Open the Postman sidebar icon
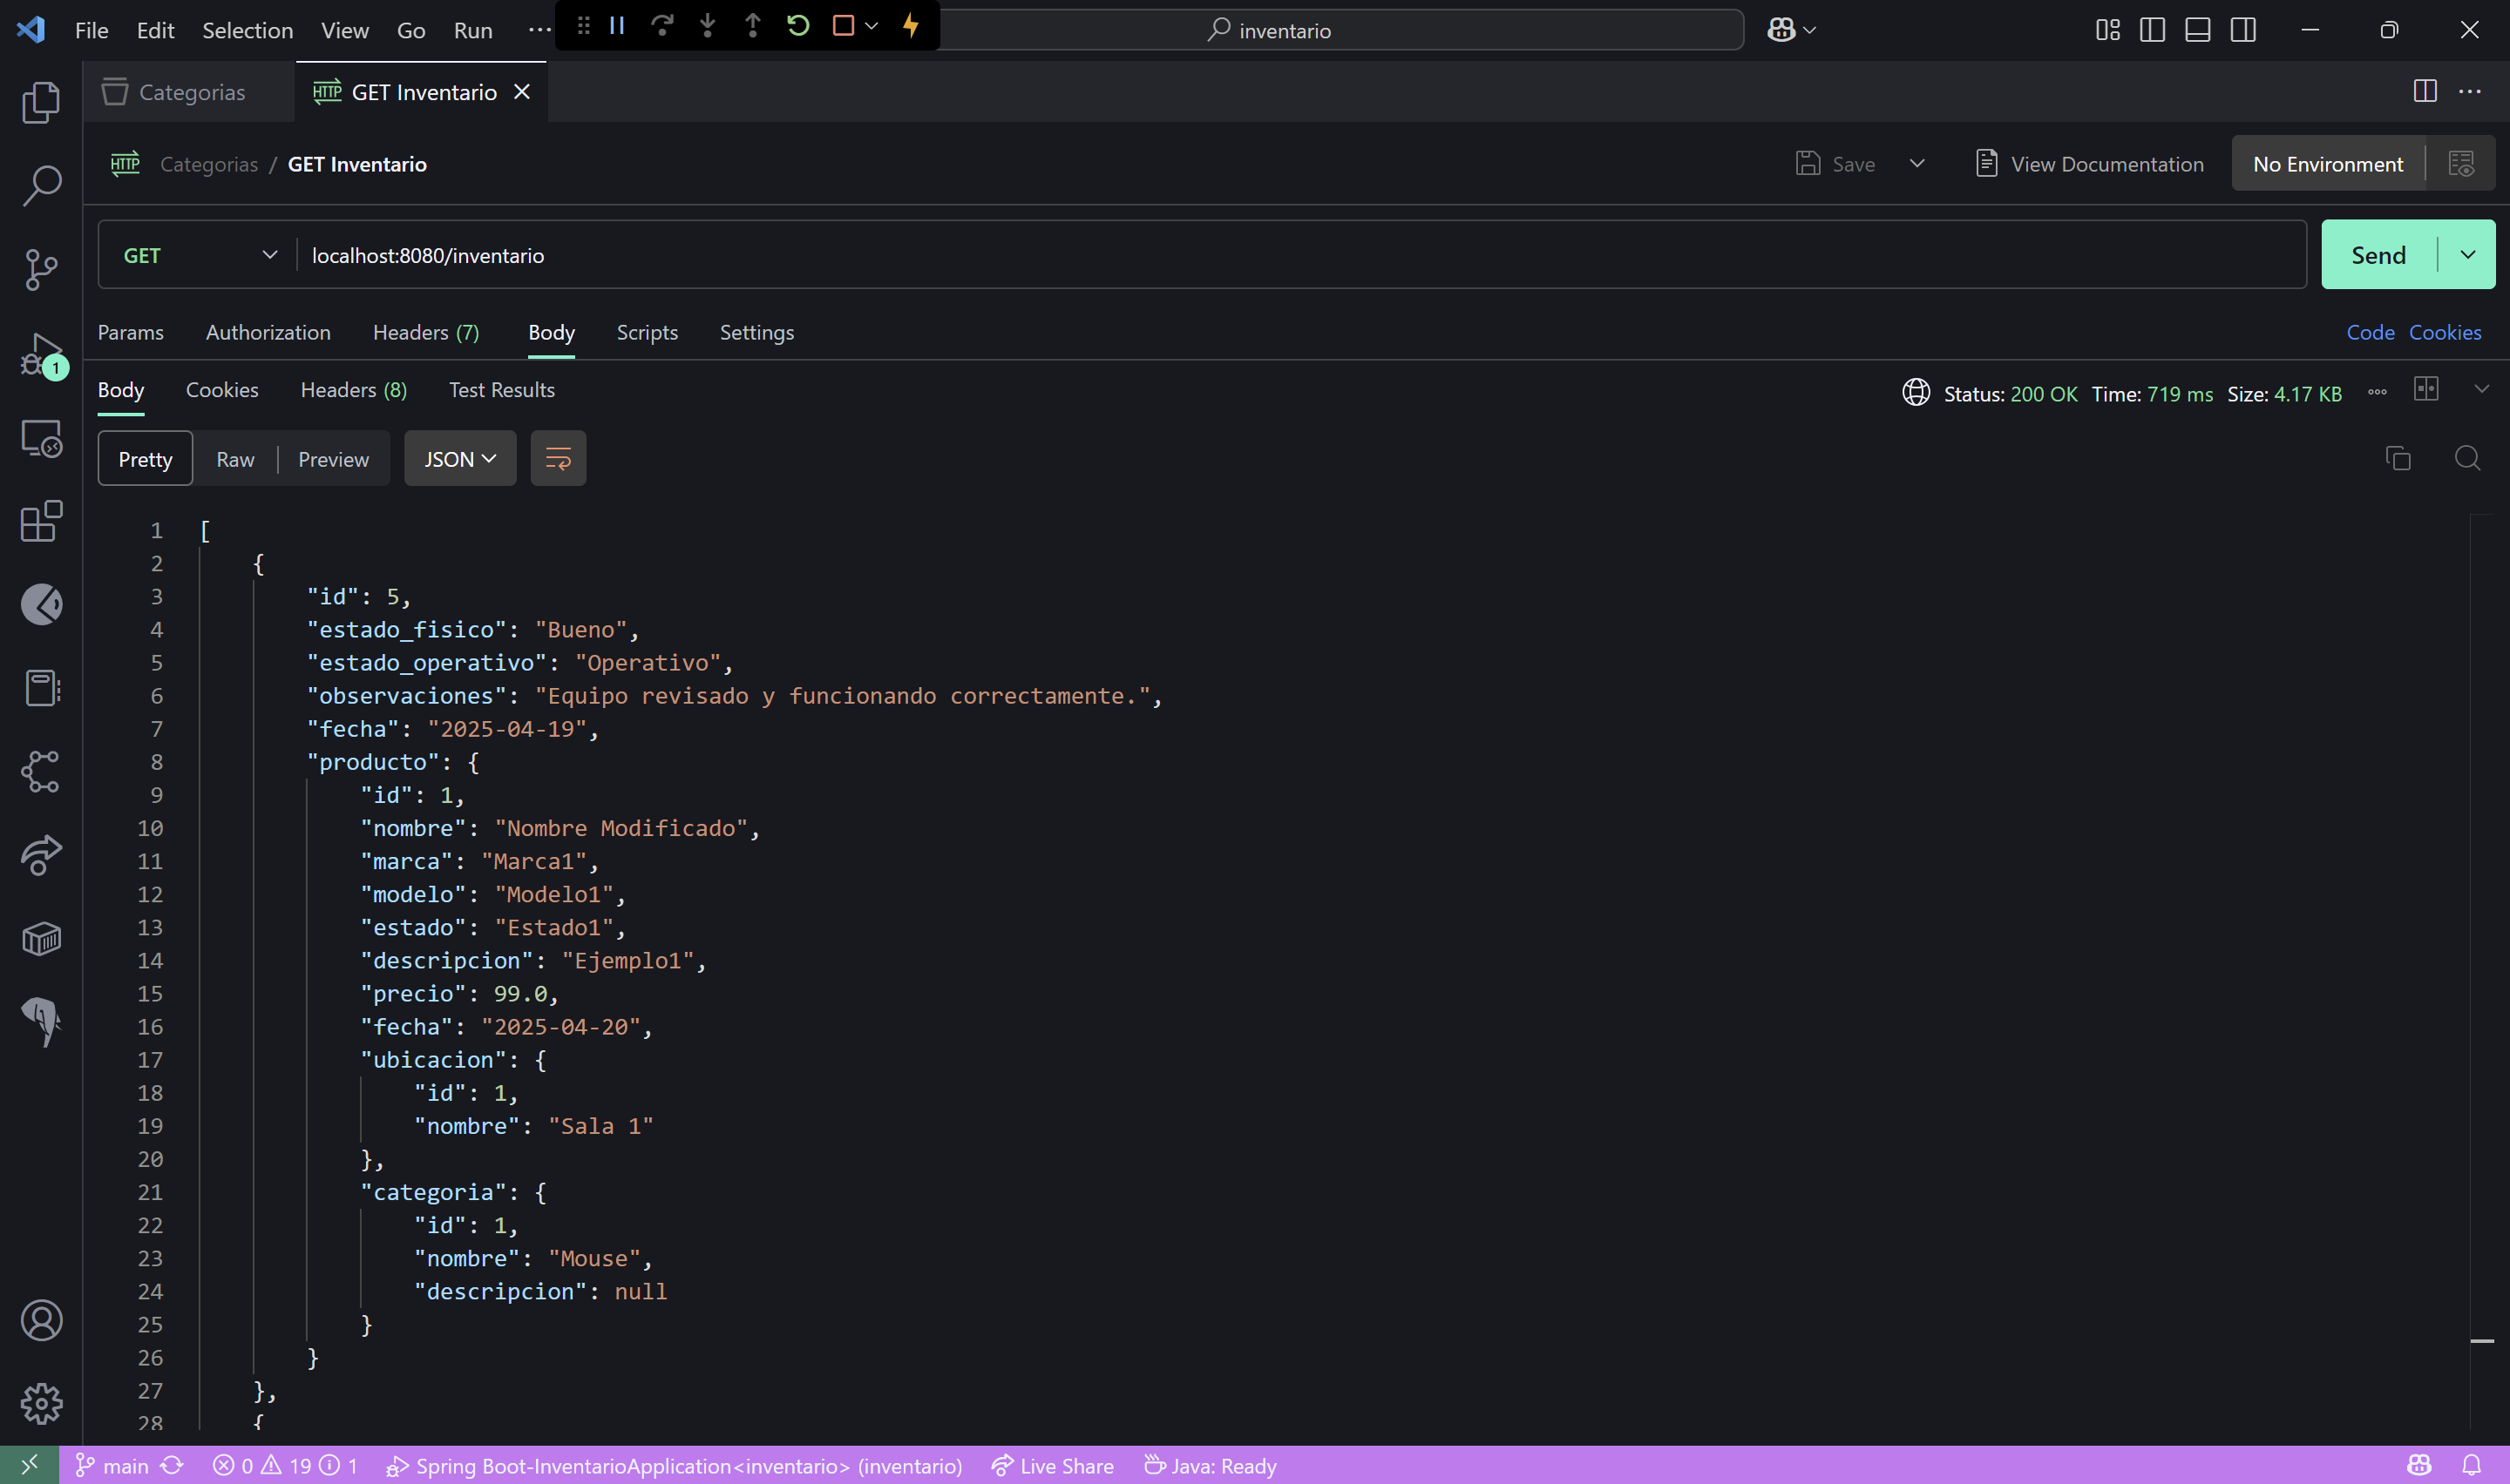 pyautogui.click(x=41, y=604)
